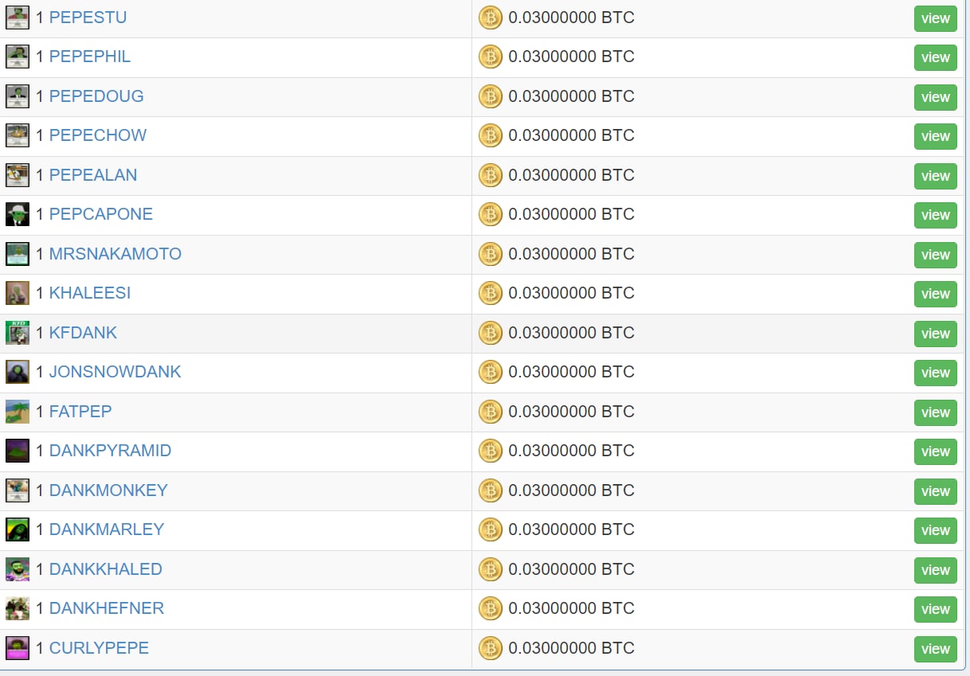Click the view button for DANKMARLEY

[x=936, y=530]
